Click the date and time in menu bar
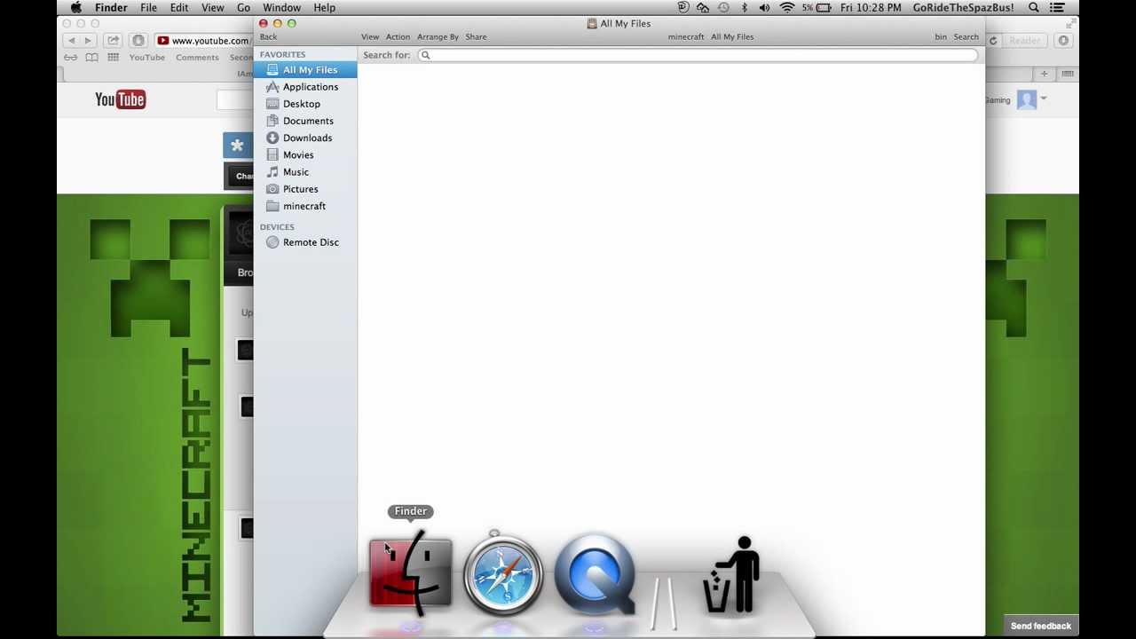Image resolution: width=1136 pixels, height=639 pixels. pos(871,8)
